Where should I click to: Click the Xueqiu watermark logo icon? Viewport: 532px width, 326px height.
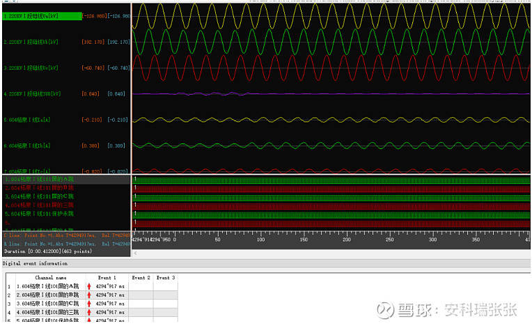pos(384,309)
